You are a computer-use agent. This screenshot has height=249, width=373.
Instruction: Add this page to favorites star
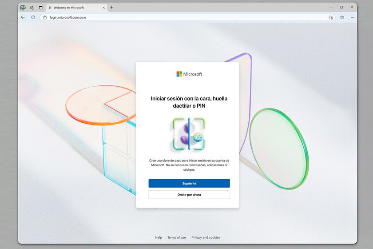(331, 17)
